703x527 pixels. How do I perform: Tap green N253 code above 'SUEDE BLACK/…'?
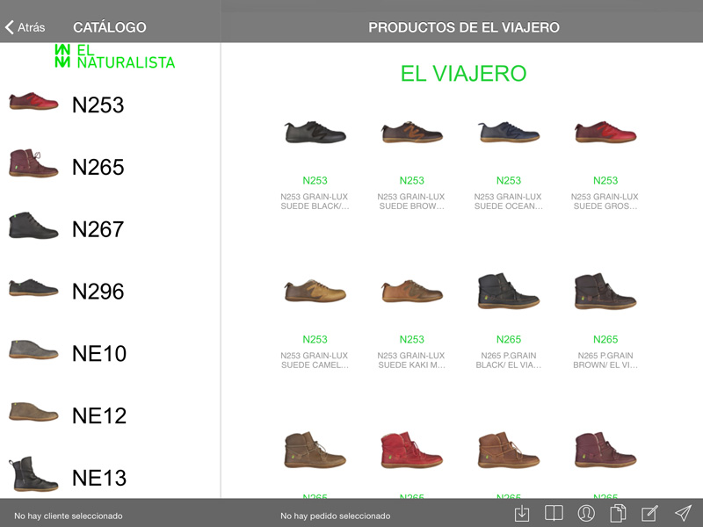[315, 181]
